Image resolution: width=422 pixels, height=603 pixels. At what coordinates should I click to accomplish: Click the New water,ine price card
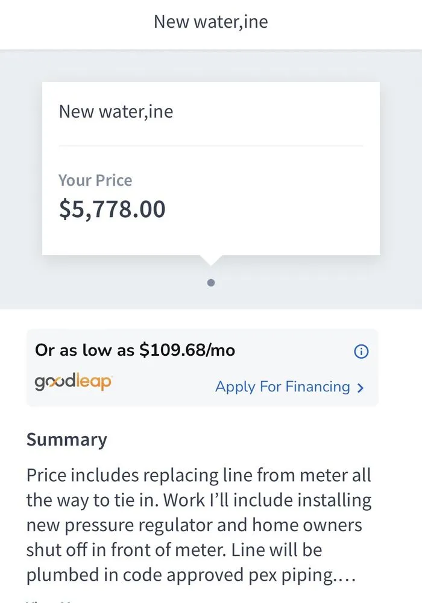[x=210, y=169]
